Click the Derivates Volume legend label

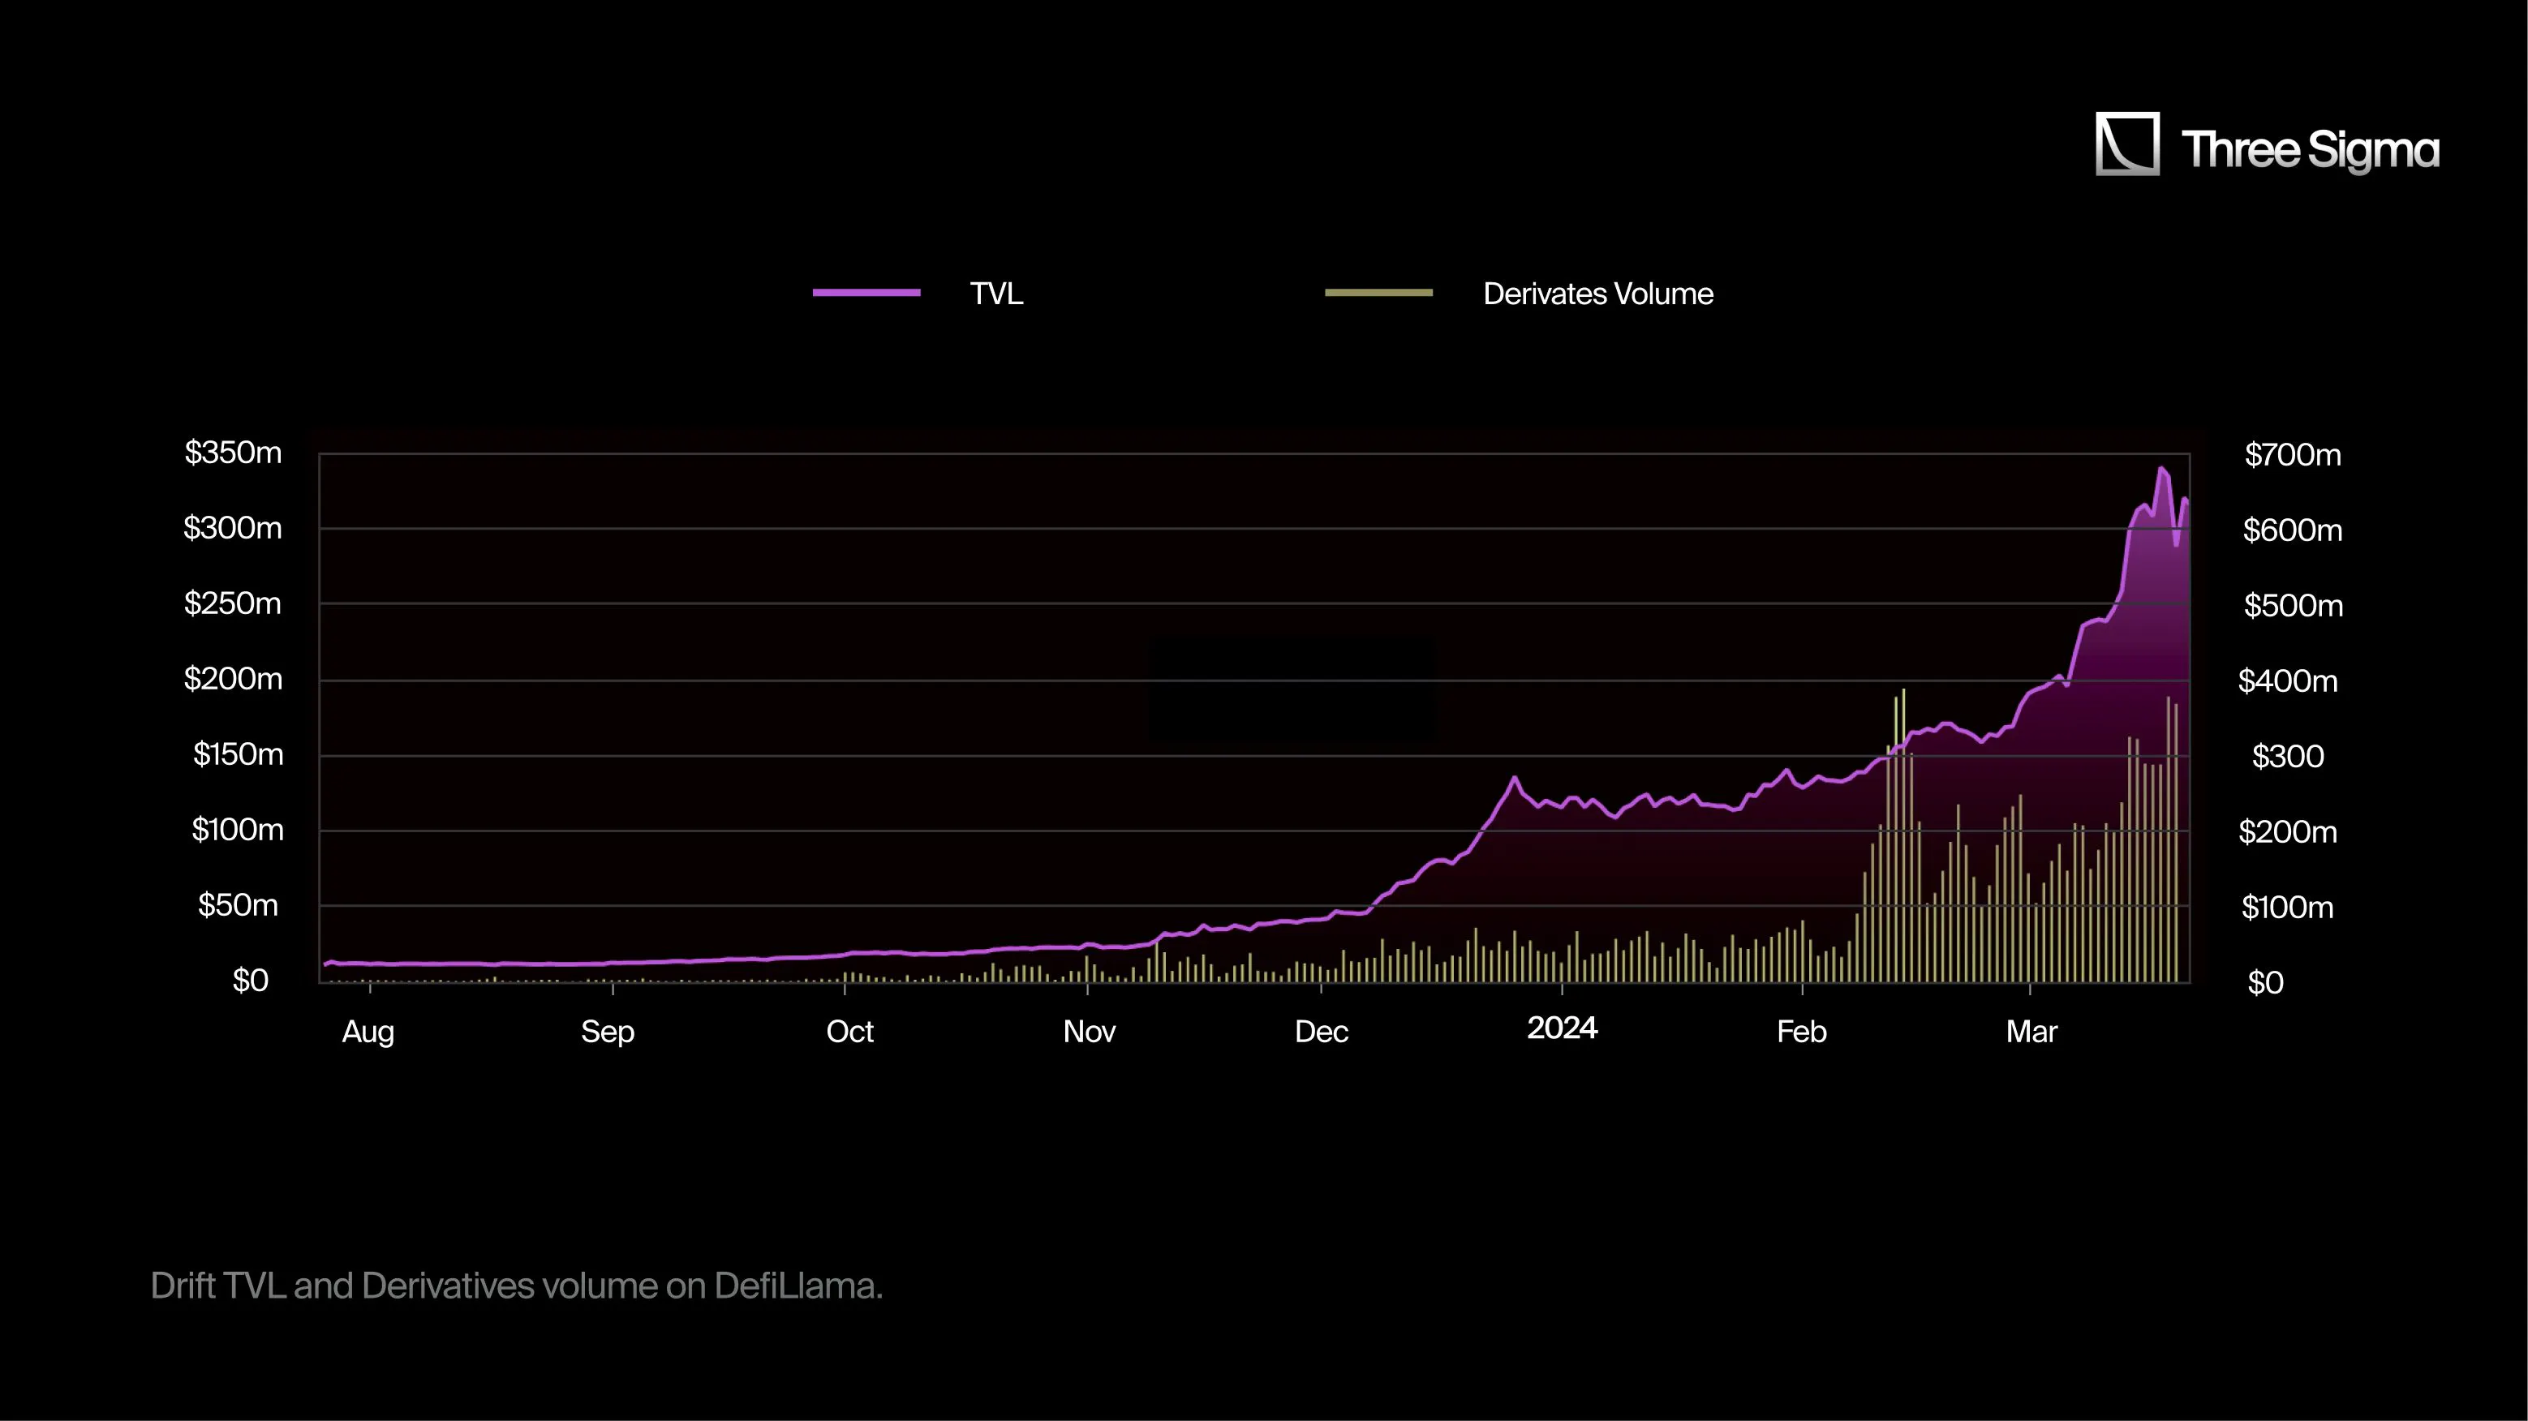point(1597,294)
